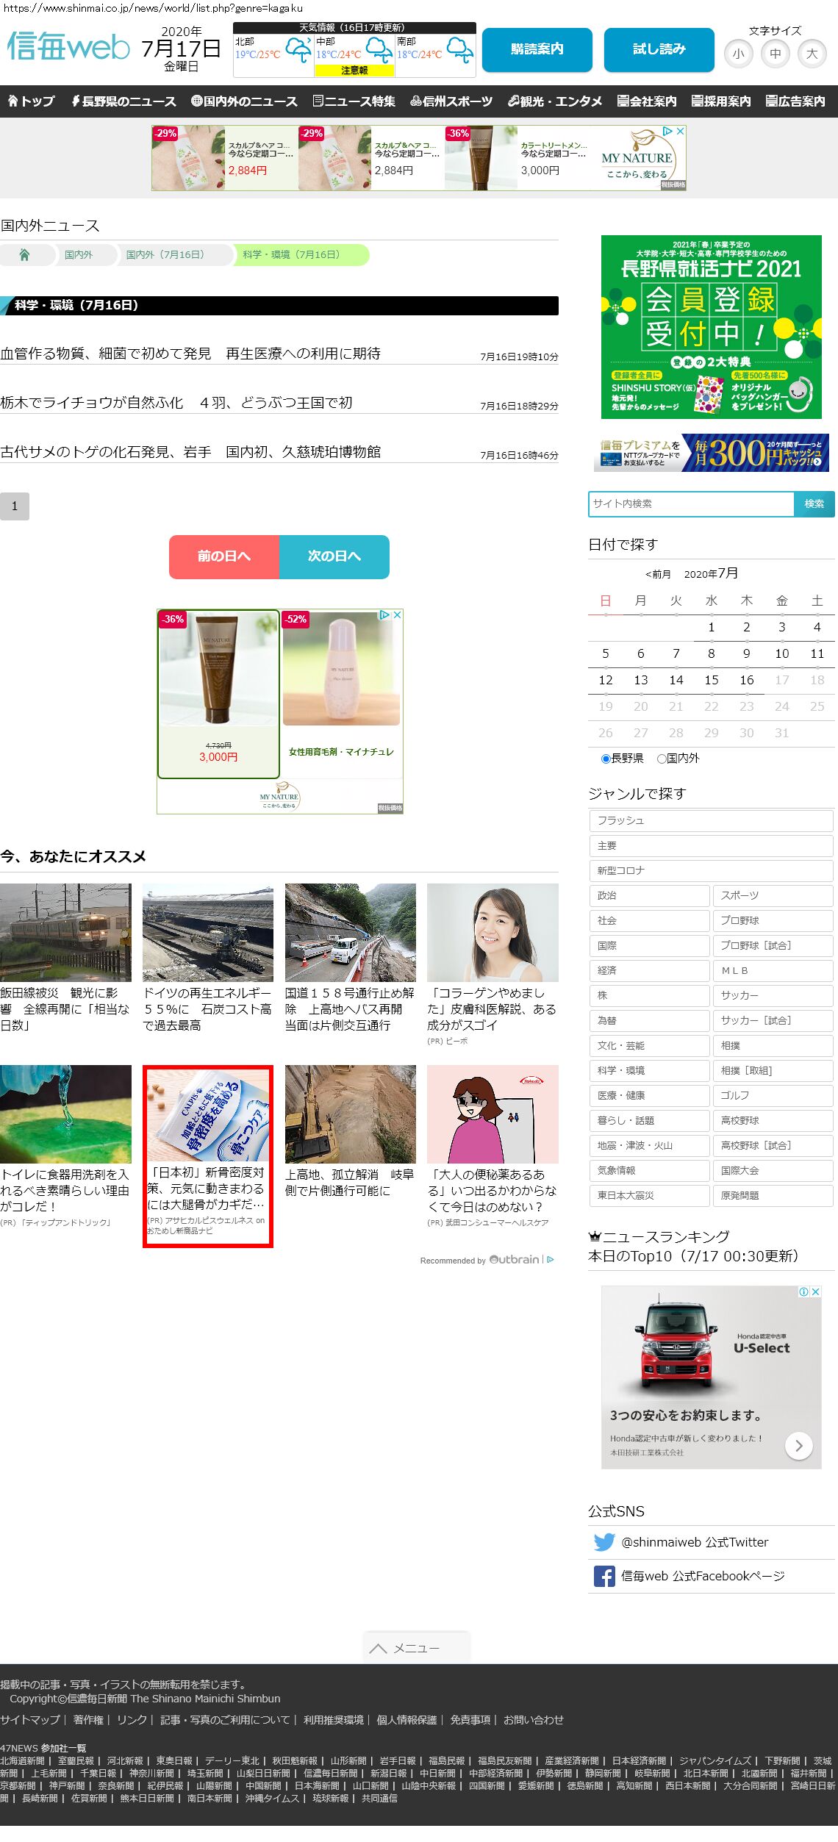Image resolution: width=838 pixels, height=1842 pixels.
Task: Select the 長野県 radio button
Action: [606, 759]
